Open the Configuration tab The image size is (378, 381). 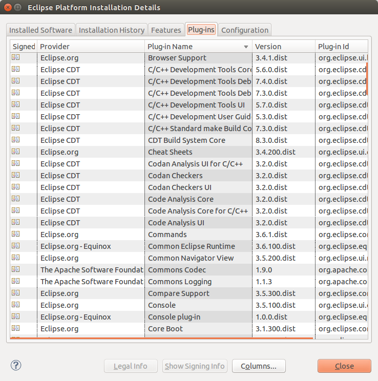[245, 30]
